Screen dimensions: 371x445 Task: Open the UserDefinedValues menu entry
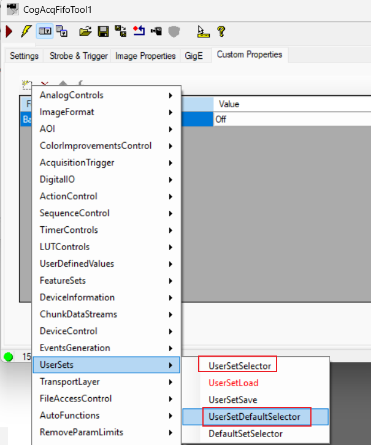tap(107, 264)
